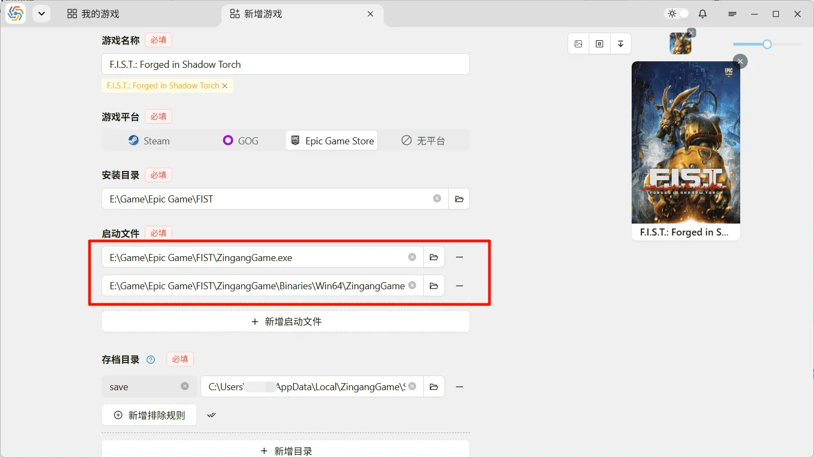Adjust the cover size slider
Viewport: 814px width, 458px height.
click(767, 44)
